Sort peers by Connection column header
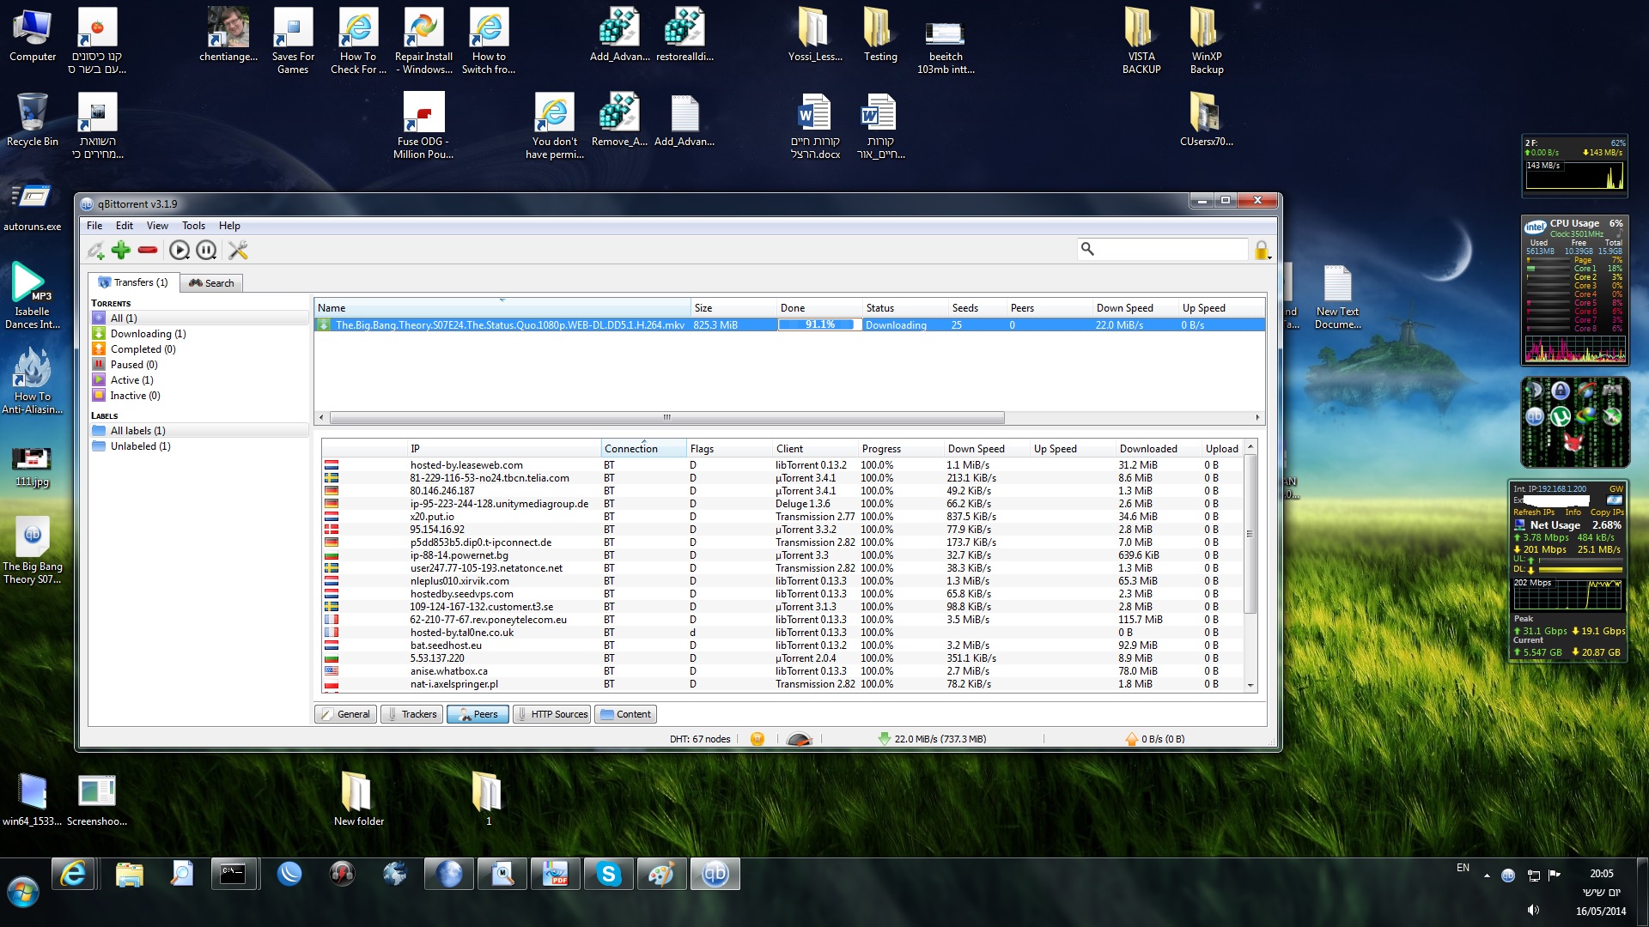This screenshot has height=927, width=1649. 644,449
